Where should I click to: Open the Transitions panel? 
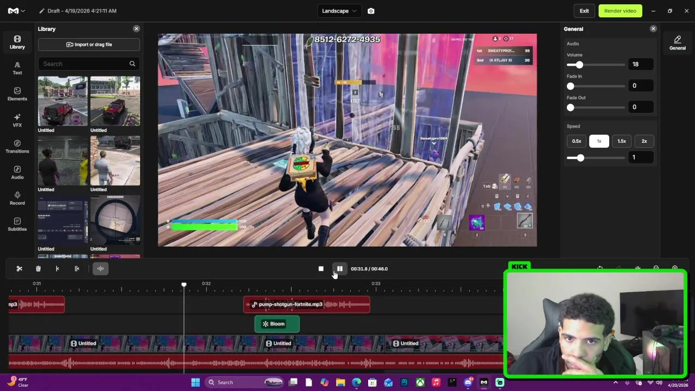[x=17, y=147]
